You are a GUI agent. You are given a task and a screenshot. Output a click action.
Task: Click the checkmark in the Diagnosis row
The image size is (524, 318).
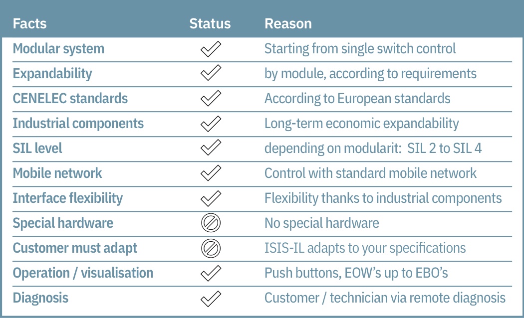(x=211, y=299)
